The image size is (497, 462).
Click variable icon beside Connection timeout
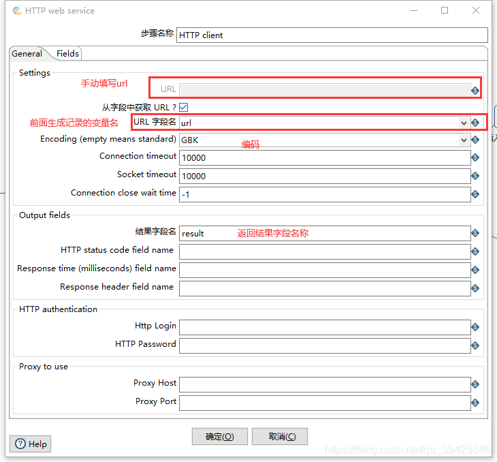coord(475,157)
